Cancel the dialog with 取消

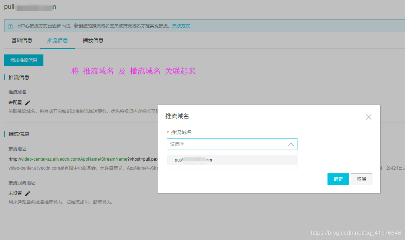pyautogui.click(x=361, y=179)
